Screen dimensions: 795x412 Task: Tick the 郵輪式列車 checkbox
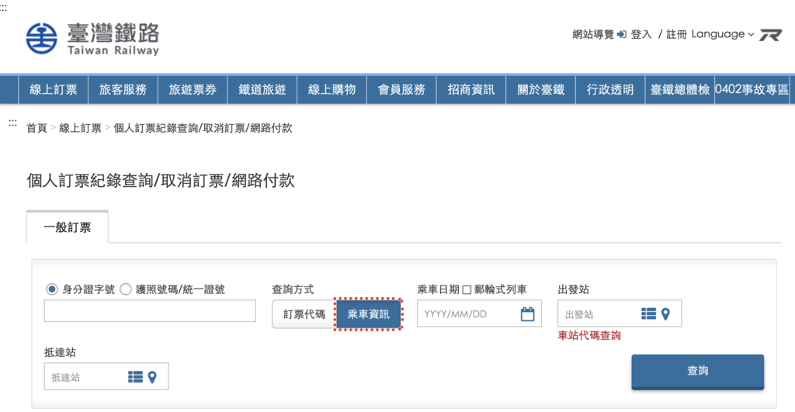point(467,290)
